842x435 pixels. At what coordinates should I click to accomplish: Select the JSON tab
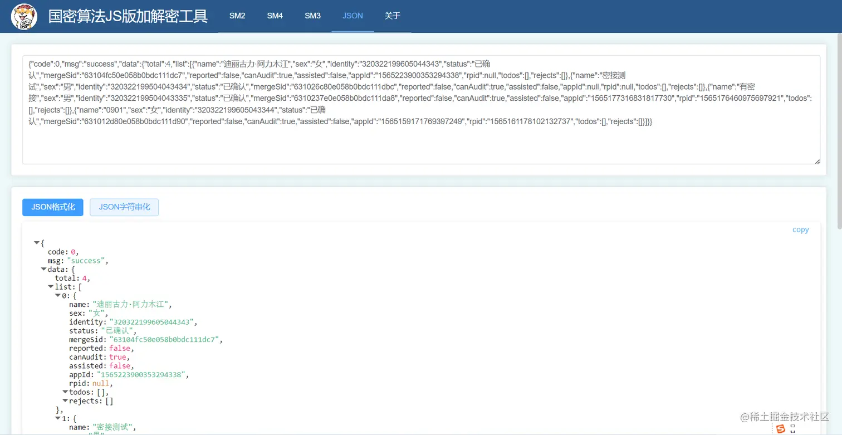(x=353, y=16)
